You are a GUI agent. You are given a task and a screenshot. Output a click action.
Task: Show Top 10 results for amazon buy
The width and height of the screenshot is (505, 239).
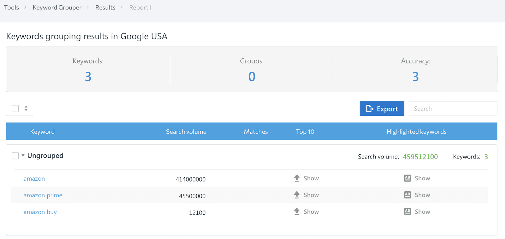click(x=311, y=212)
